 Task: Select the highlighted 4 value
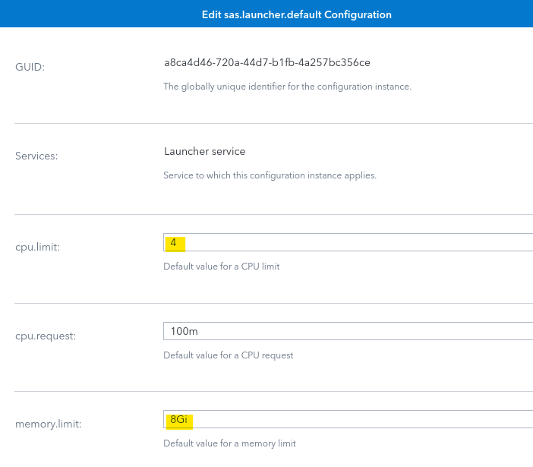pos(173,243)
